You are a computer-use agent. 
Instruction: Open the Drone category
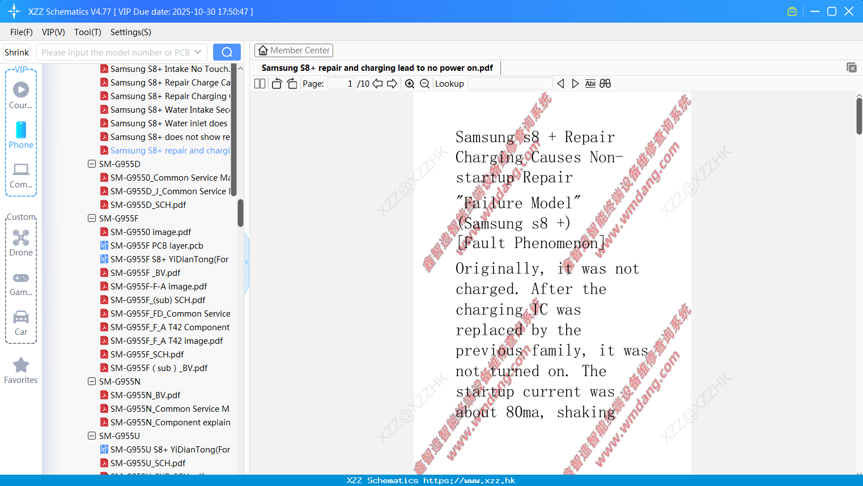(21, 243)
